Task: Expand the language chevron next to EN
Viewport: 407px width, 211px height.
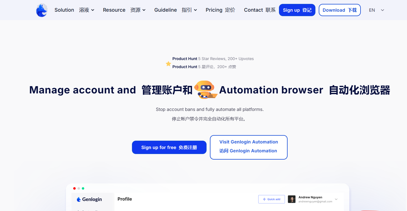Action: coord(383,10)
